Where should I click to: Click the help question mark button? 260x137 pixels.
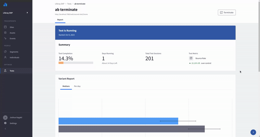point(253,132)
